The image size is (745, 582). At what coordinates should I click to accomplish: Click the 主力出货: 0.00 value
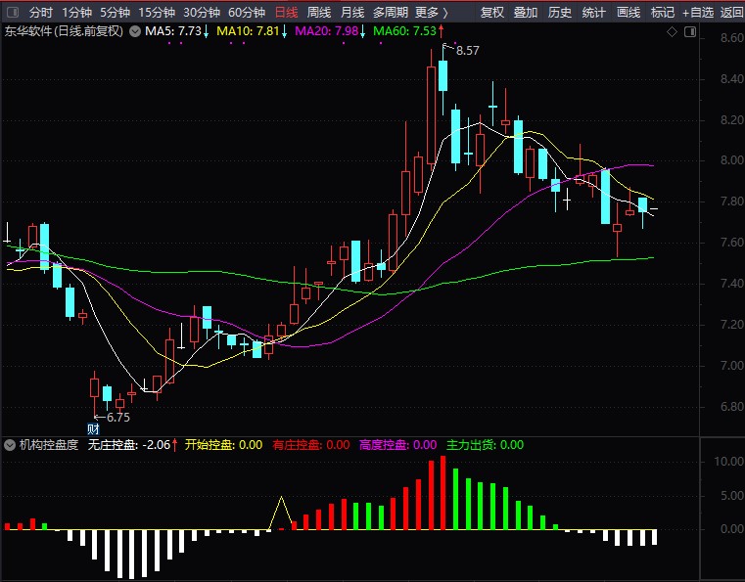tap(486, 445)
